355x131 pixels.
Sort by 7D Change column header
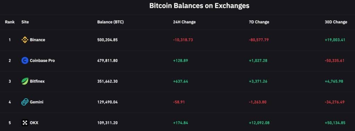[x=259, y=22]
